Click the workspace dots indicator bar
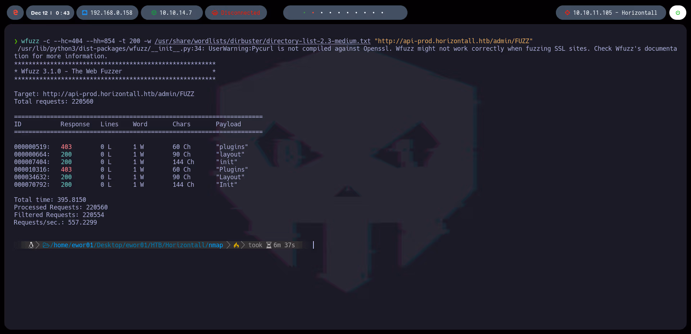 345,13
